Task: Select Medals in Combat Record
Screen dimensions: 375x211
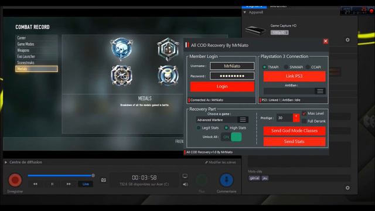Action: (x=36, y=69)
